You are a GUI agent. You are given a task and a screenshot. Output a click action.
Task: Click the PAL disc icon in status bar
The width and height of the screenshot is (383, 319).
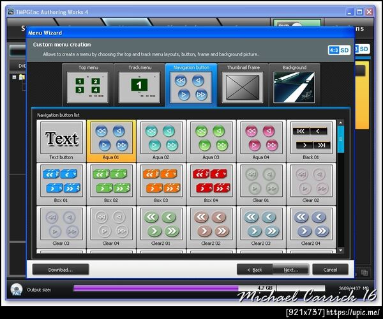pos(17,290)
